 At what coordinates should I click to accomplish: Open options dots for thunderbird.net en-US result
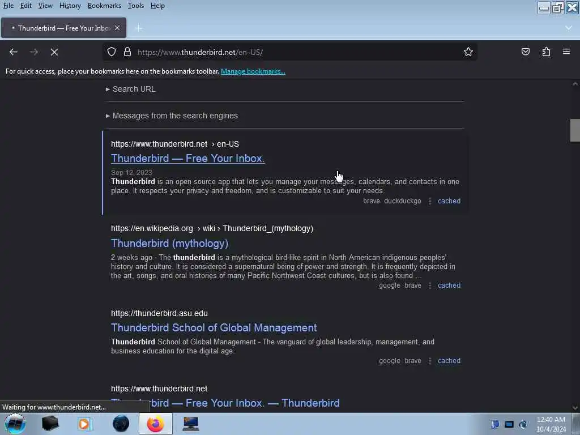click(x=430, y=201)
